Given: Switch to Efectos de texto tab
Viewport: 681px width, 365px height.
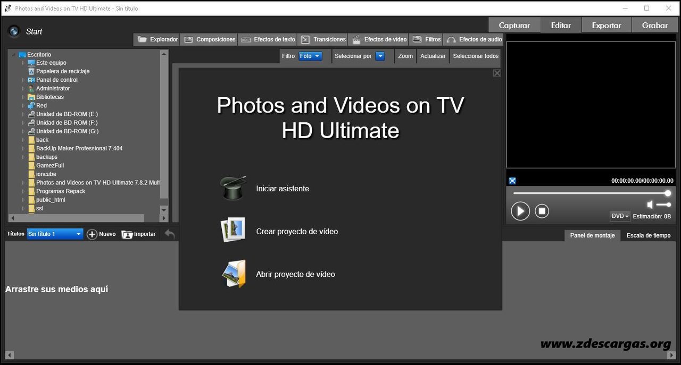Looking at the screenshot, I should [x=268, y=39].
